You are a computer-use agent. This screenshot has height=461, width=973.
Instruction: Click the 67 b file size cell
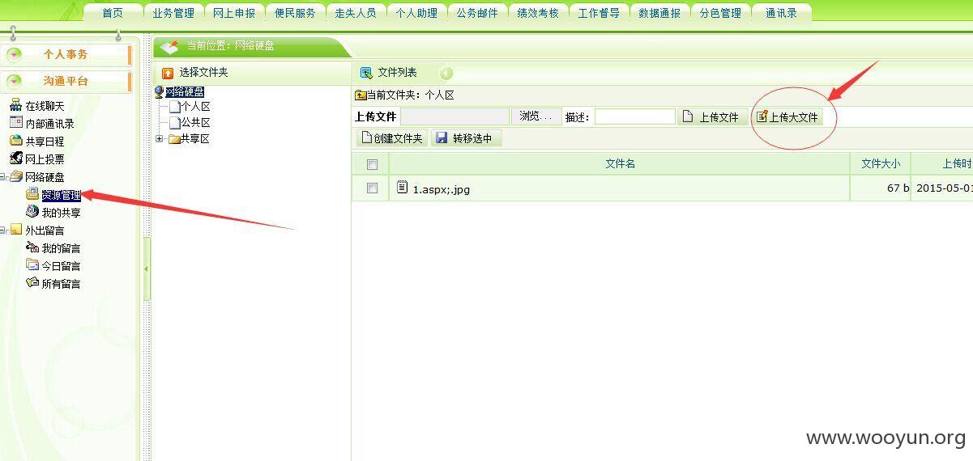[881, 188]
